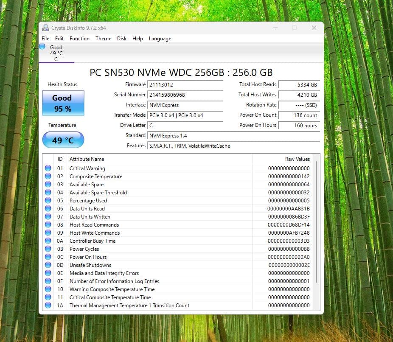The width and height of the screenshot is (393, 342).
Task: Click the status dot for Available Spare
Action: [x=48, y=184]
